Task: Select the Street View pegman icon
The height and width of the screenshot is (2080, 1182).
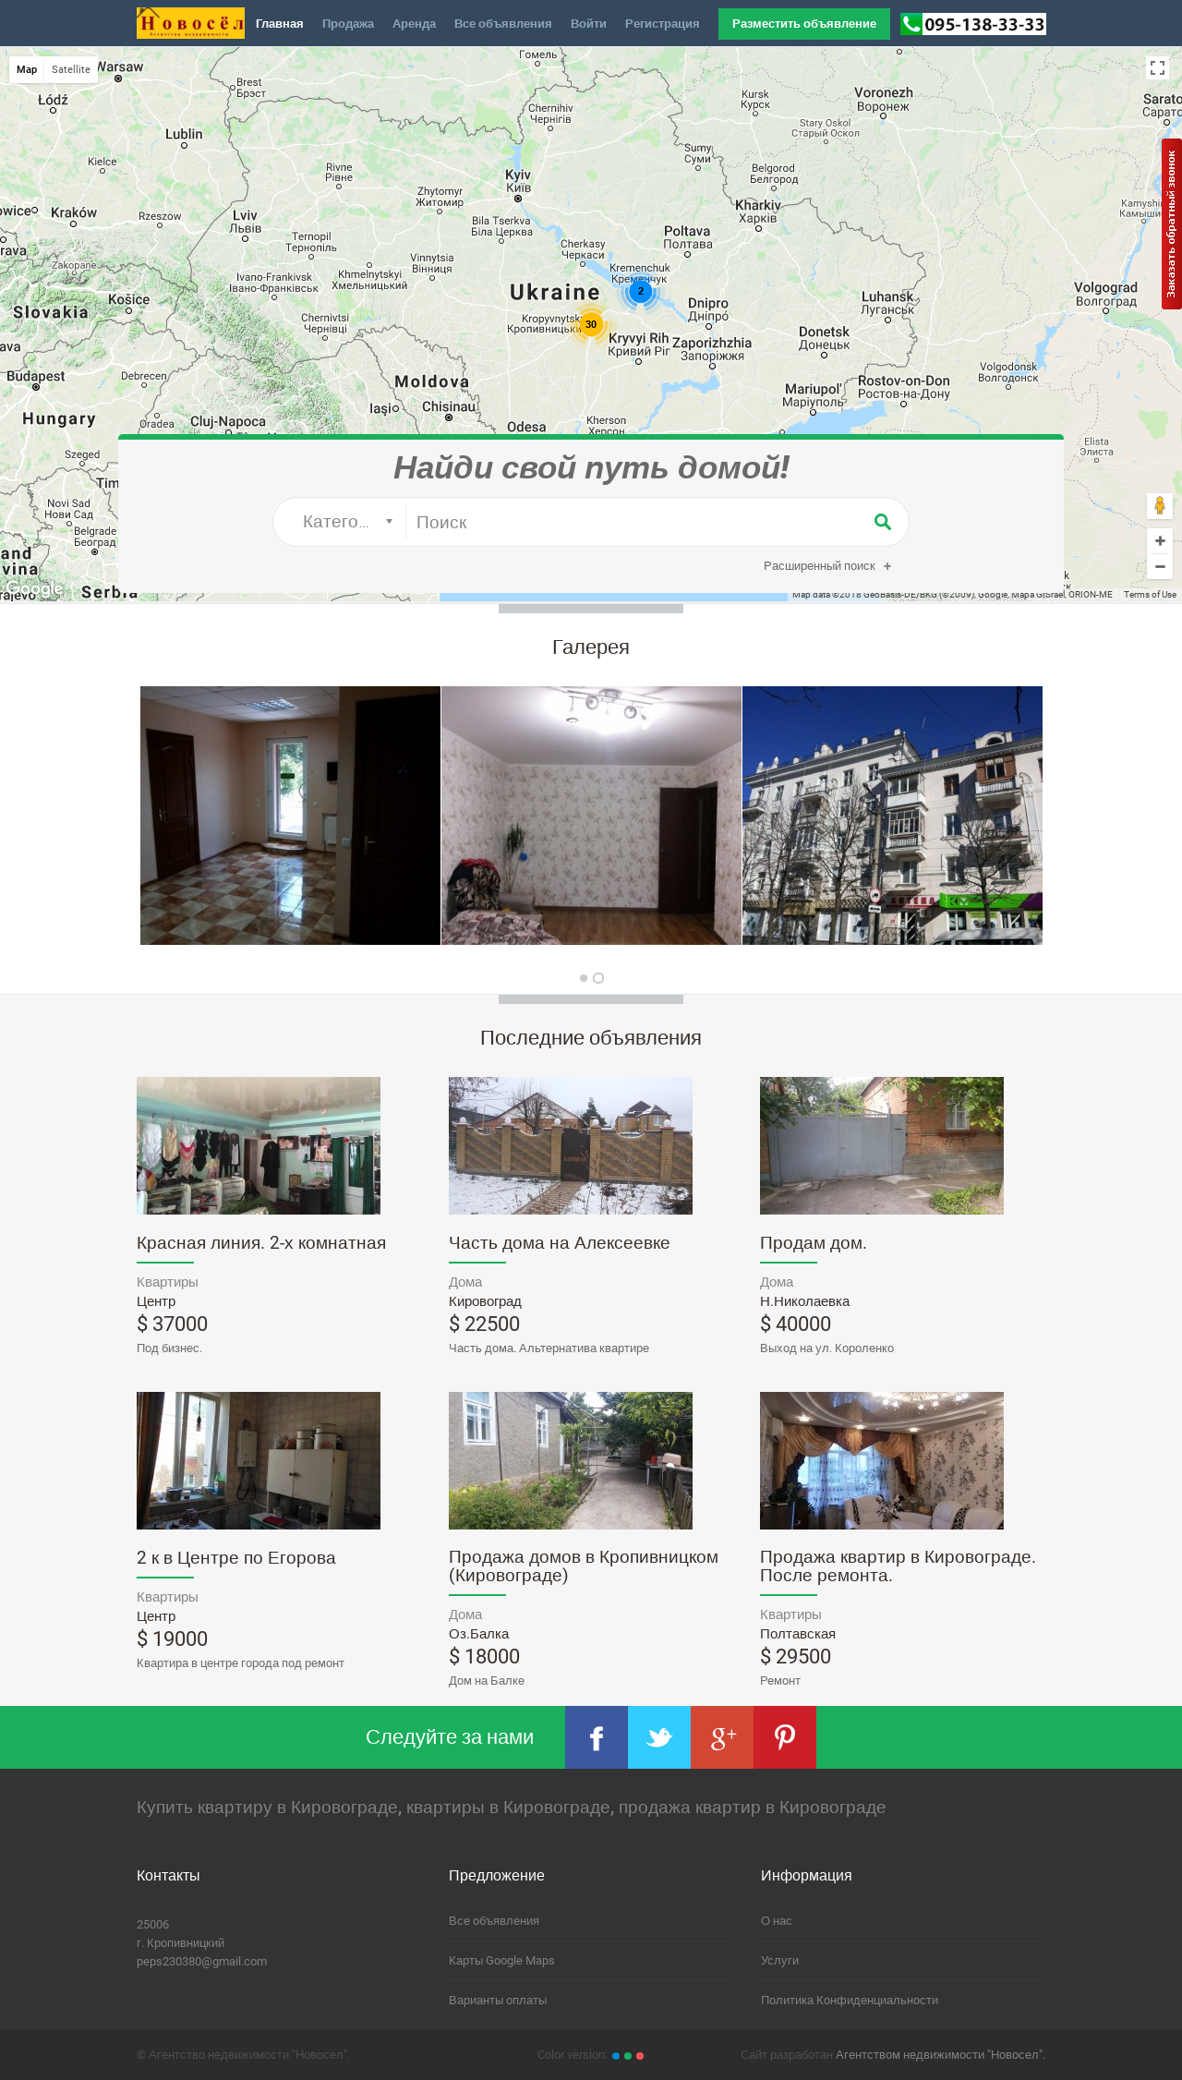Action: coord(1160,505)
